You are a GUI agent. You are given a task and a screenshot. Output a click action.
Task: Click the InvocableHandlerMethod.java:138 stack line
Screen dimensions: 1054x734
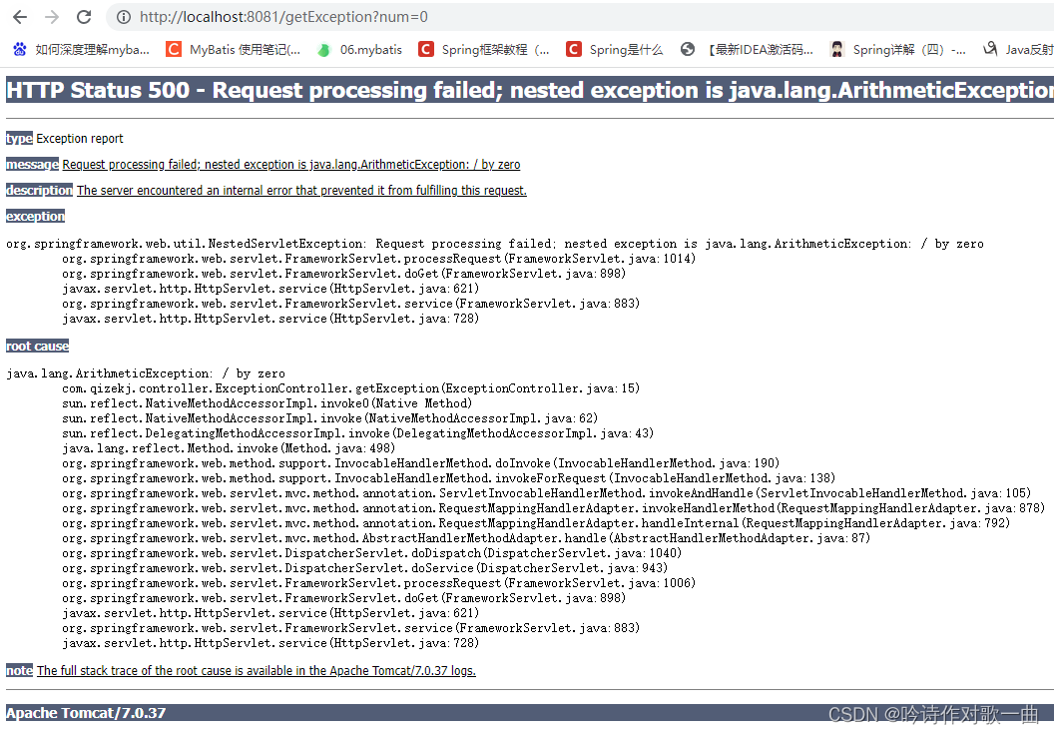[x=448, y=478]
